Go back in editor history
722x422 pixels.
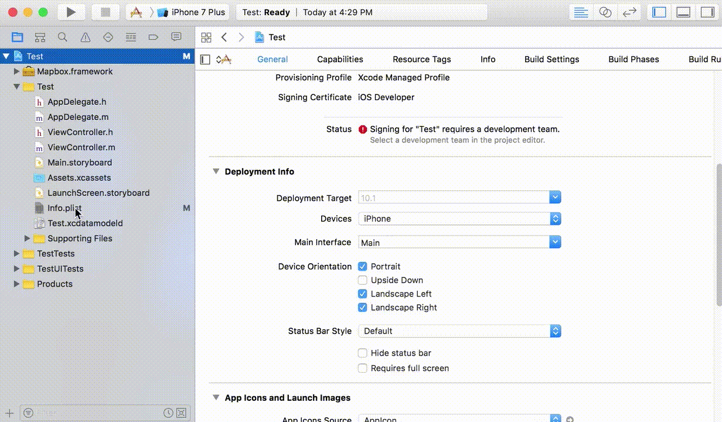(224, 37)
